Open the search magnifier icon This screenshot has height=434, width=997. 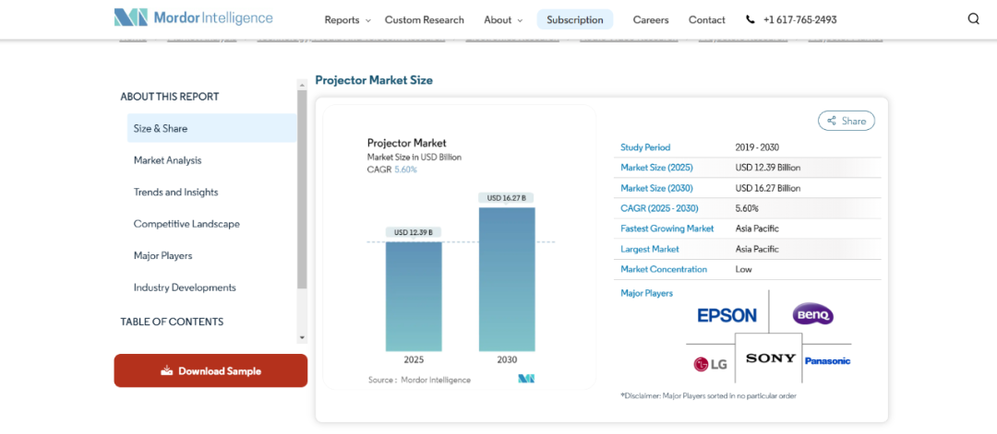click(974, 19)
